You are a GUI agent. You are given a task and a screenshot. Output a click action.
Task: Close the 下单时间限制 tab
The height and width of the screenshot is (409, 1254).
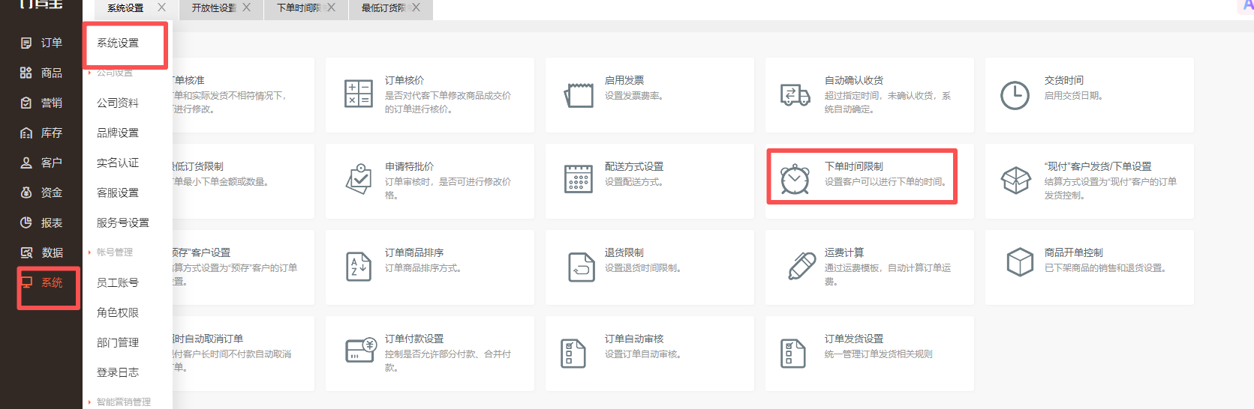(331, 7)
